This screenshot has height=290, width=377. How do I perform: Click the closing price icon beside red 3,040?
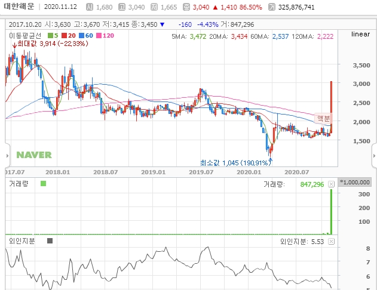pyautogui.click(x=186, y=7)
